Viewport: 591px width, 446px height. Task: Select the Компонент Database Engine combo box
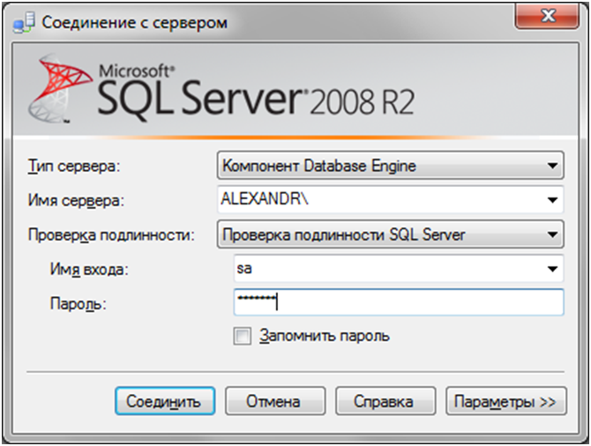tap(391, 166)
